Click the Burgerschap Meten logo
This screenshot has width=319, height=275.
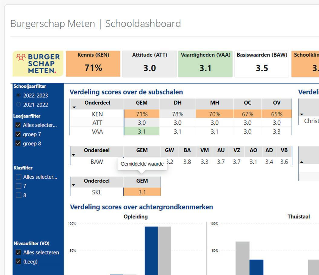[38, 64]
